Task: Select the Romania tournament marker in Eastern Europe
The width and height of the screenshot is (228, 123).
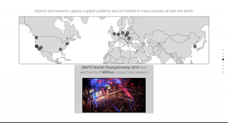Action: [129, 38]
